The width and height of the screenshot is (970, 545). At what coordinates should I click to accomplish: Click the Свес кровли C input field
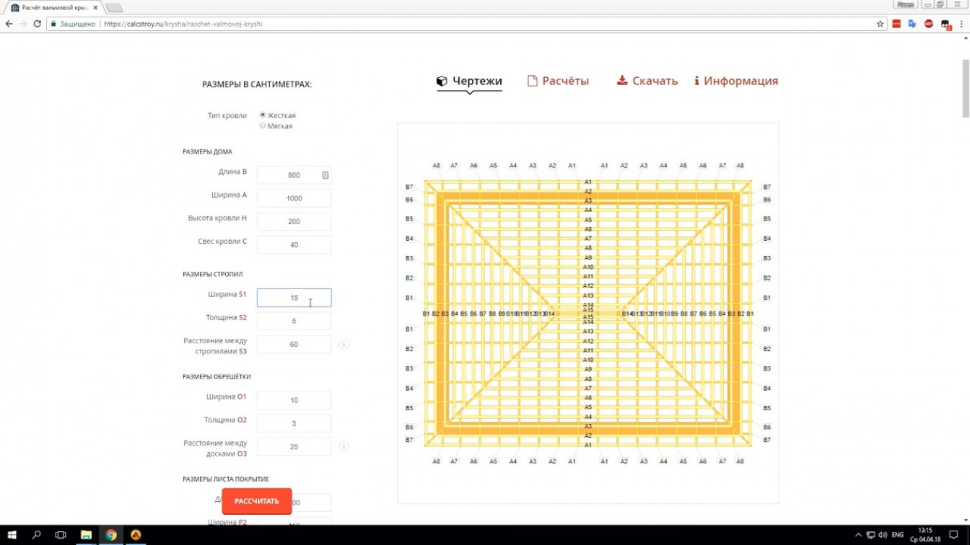point(294,244)
